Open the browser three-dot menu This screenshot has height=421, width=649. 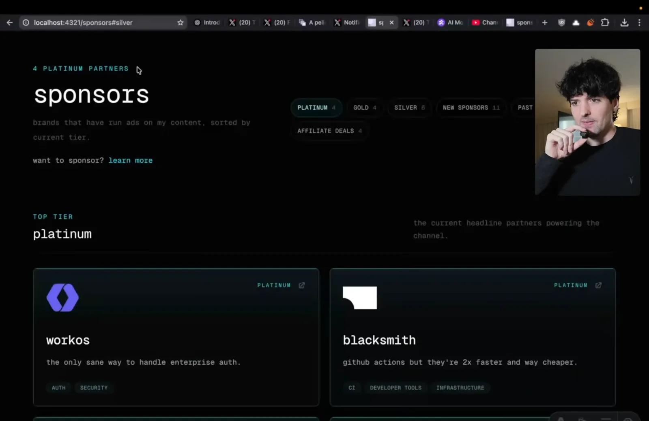[639, 23]
